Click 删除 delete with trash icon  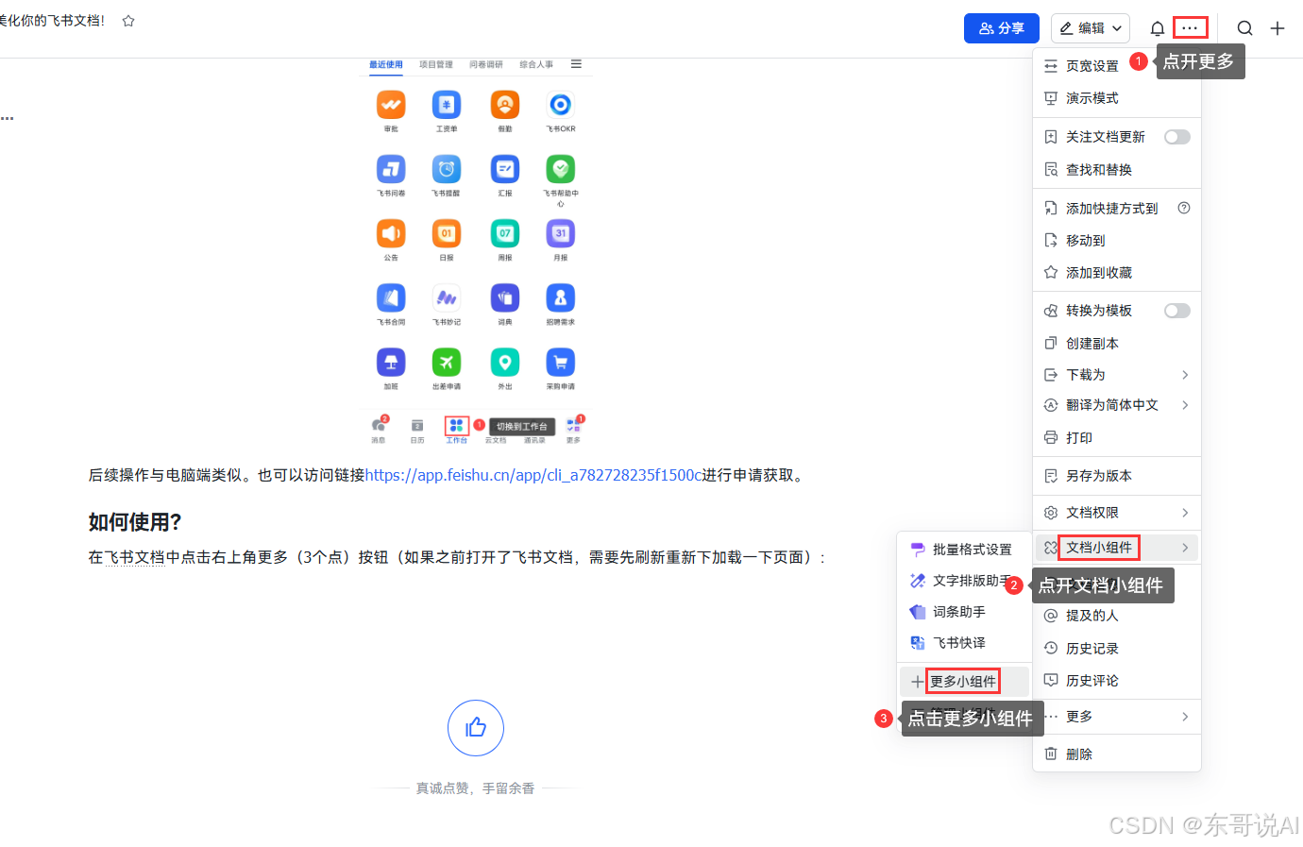tap(1117, 754)
